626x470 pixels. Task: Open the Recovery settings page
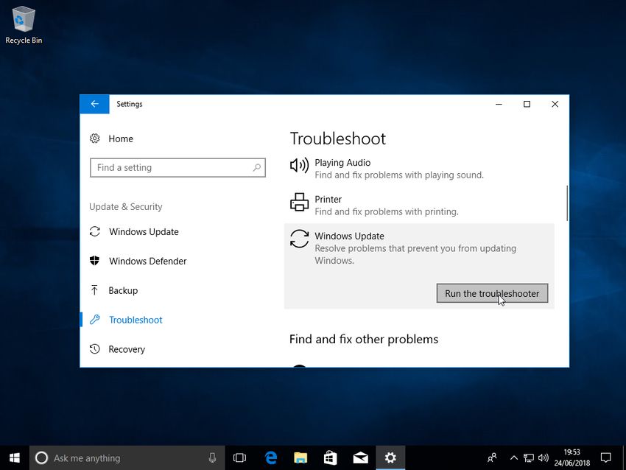pos(127,349)
